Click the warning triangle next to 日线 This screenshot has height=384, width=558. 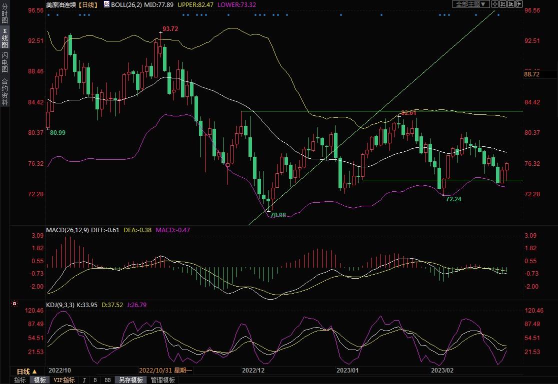tap(34, 372)
